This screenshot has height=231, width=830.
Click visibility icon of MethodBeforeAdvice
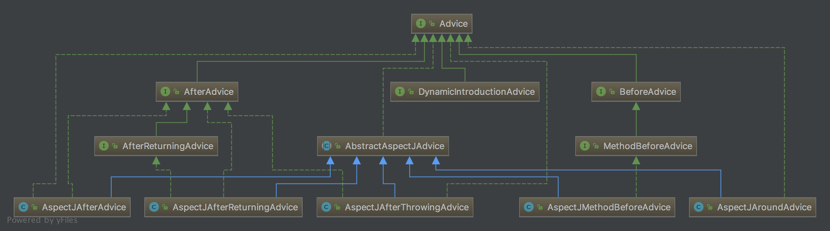[596, 146]
